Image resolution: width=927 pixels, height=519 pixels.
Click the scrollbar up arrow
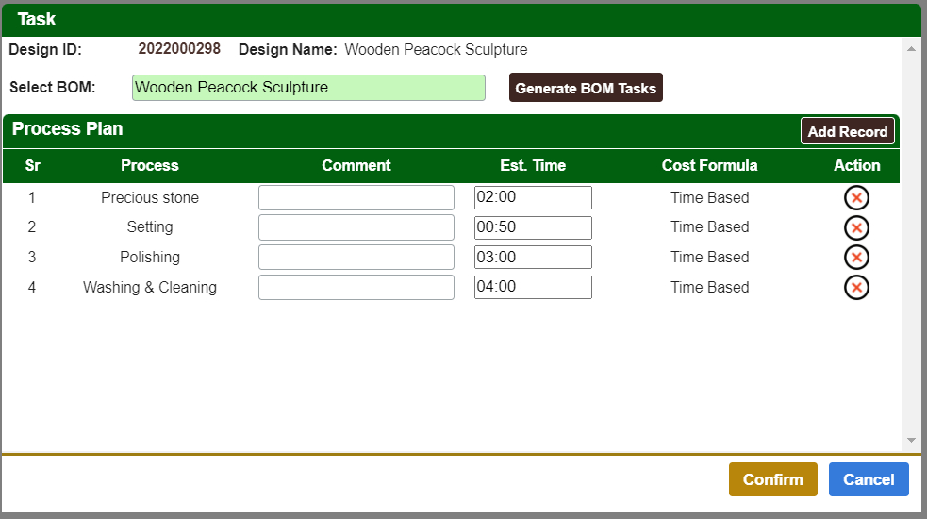point(911,49)
